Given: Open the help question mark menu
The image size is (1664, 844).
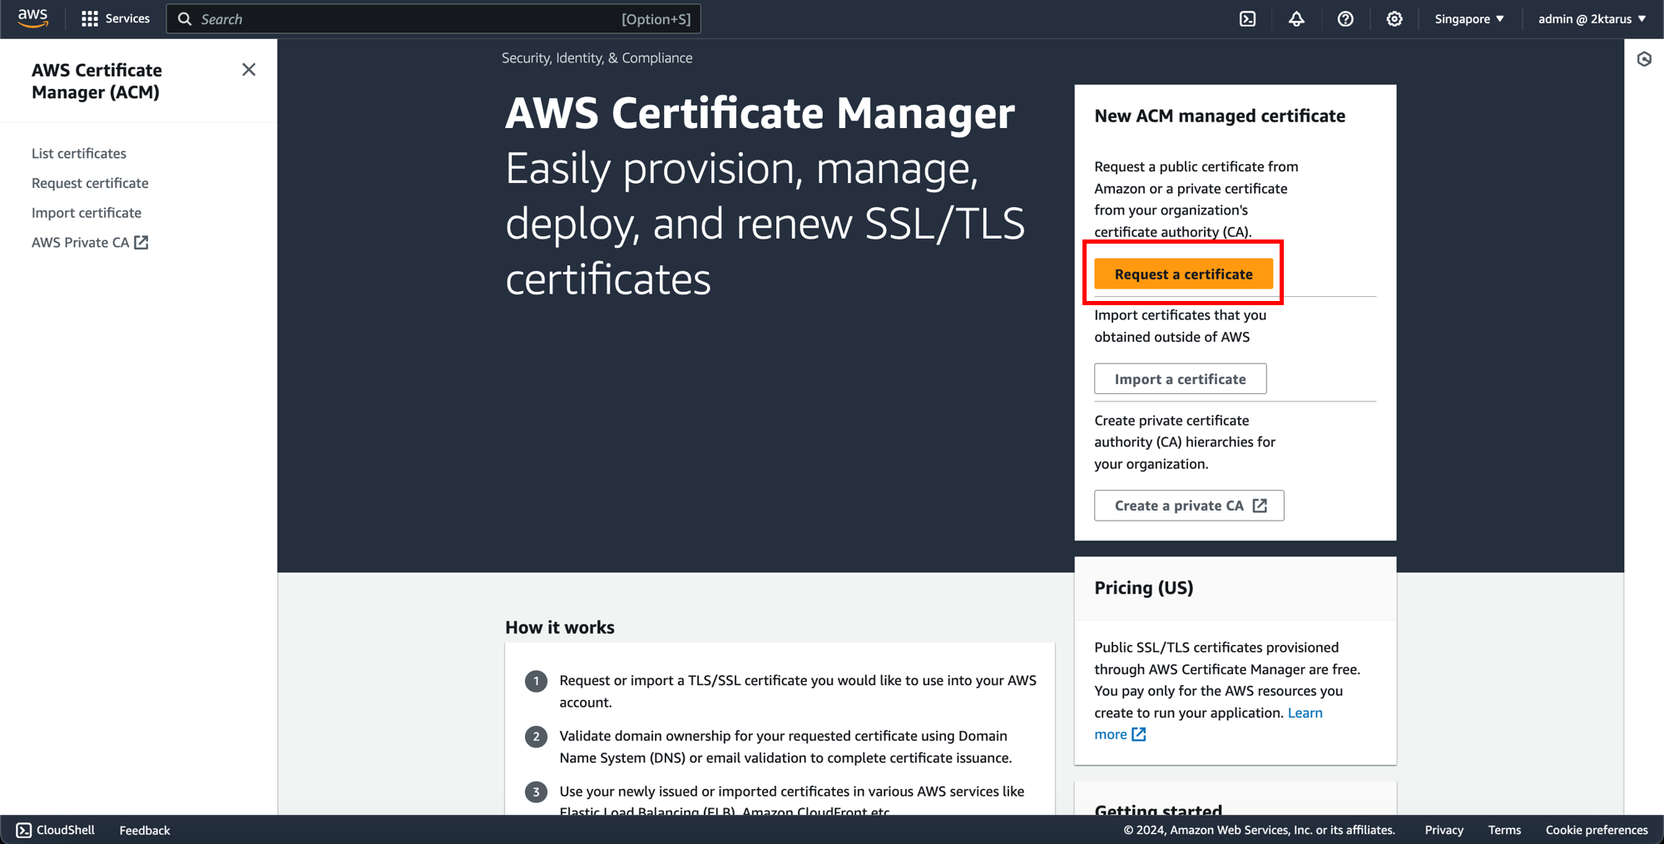Looking at the screenshot, I should tap(1345, 18).
